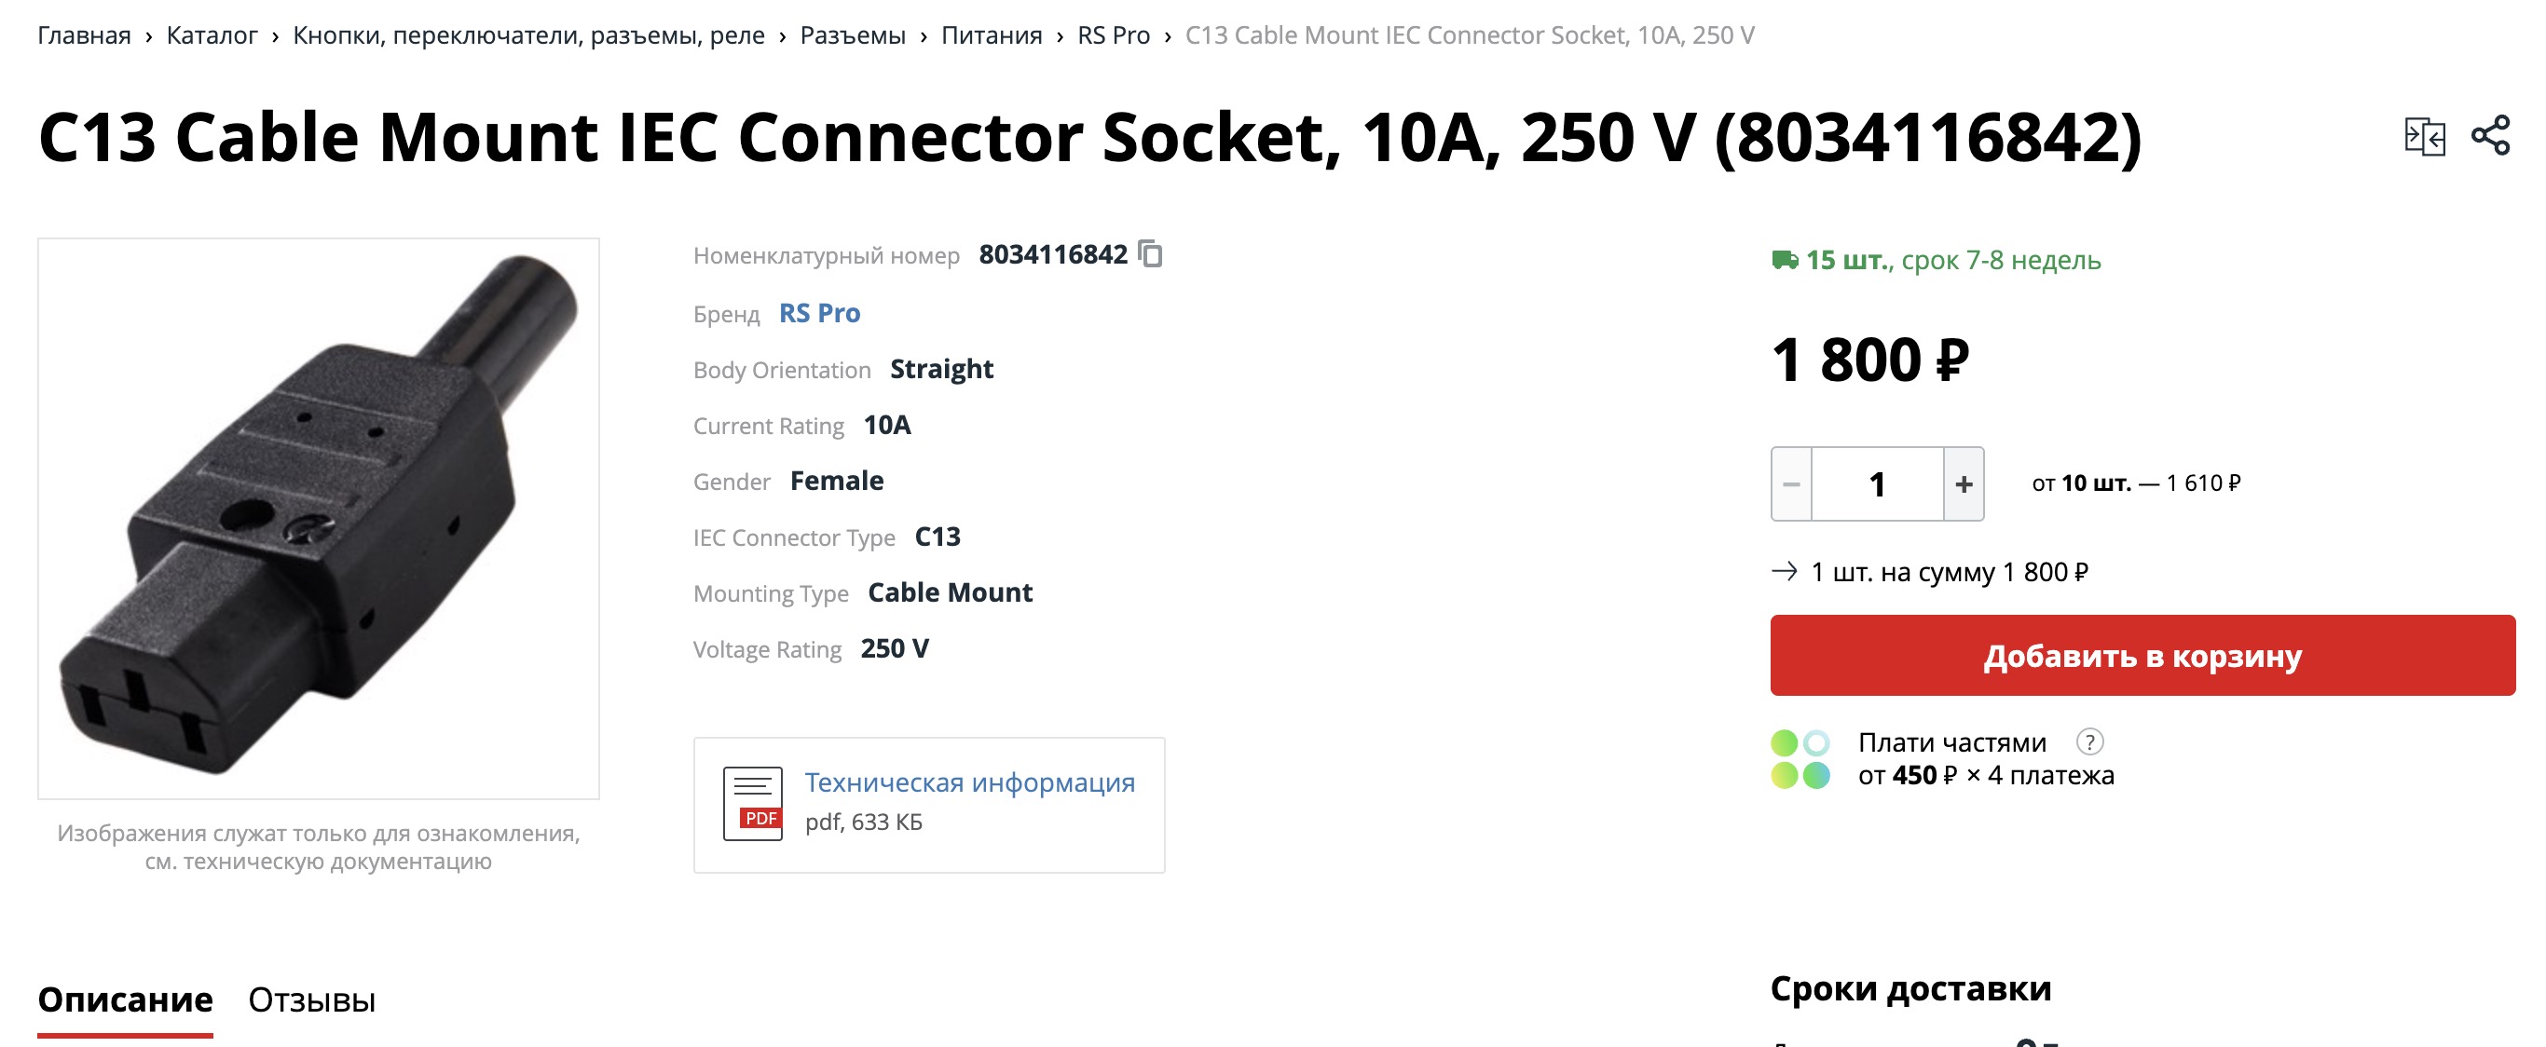Open the question mark help icon

[x=2089, y=741]
